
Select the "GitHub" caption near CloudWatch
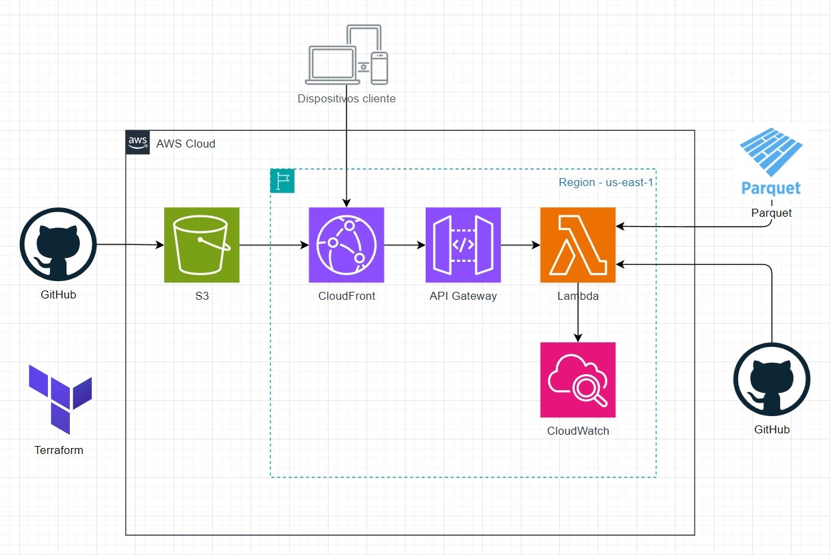point(772,429)
